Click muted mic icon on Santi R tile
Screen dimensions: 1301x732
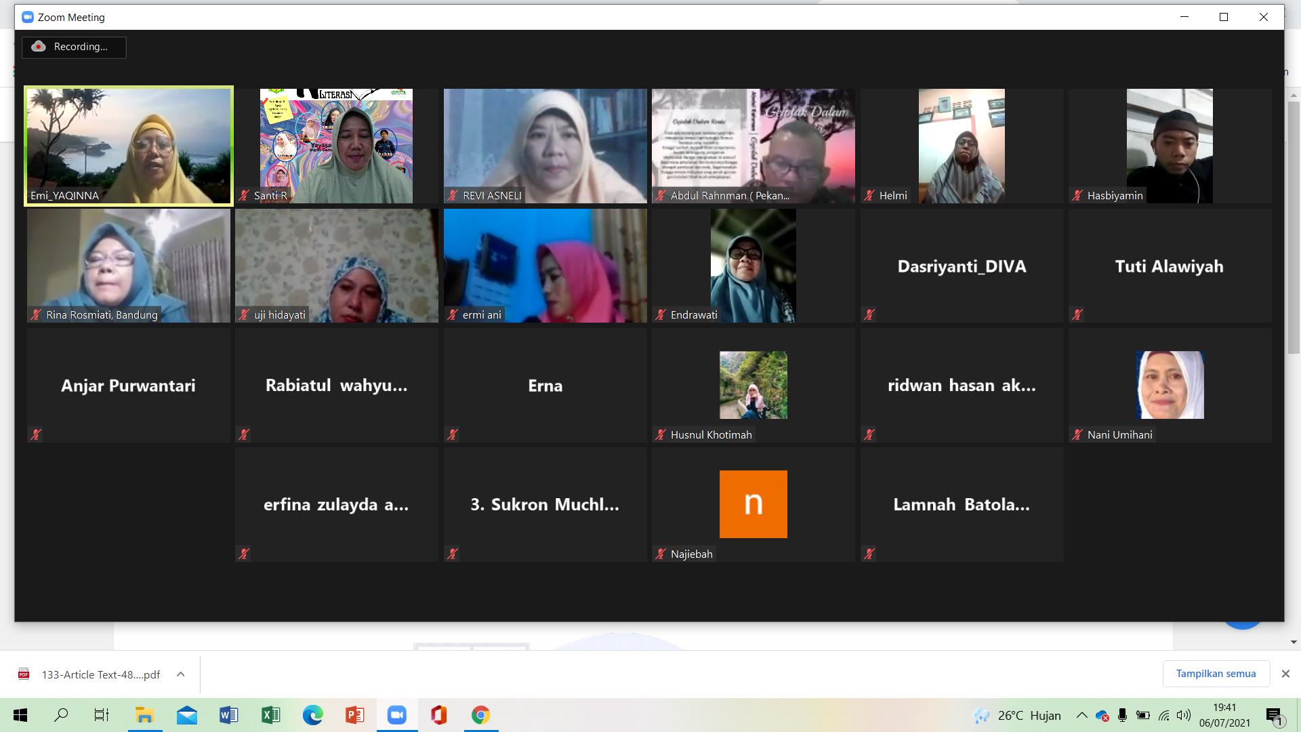[x=245, y=195]
